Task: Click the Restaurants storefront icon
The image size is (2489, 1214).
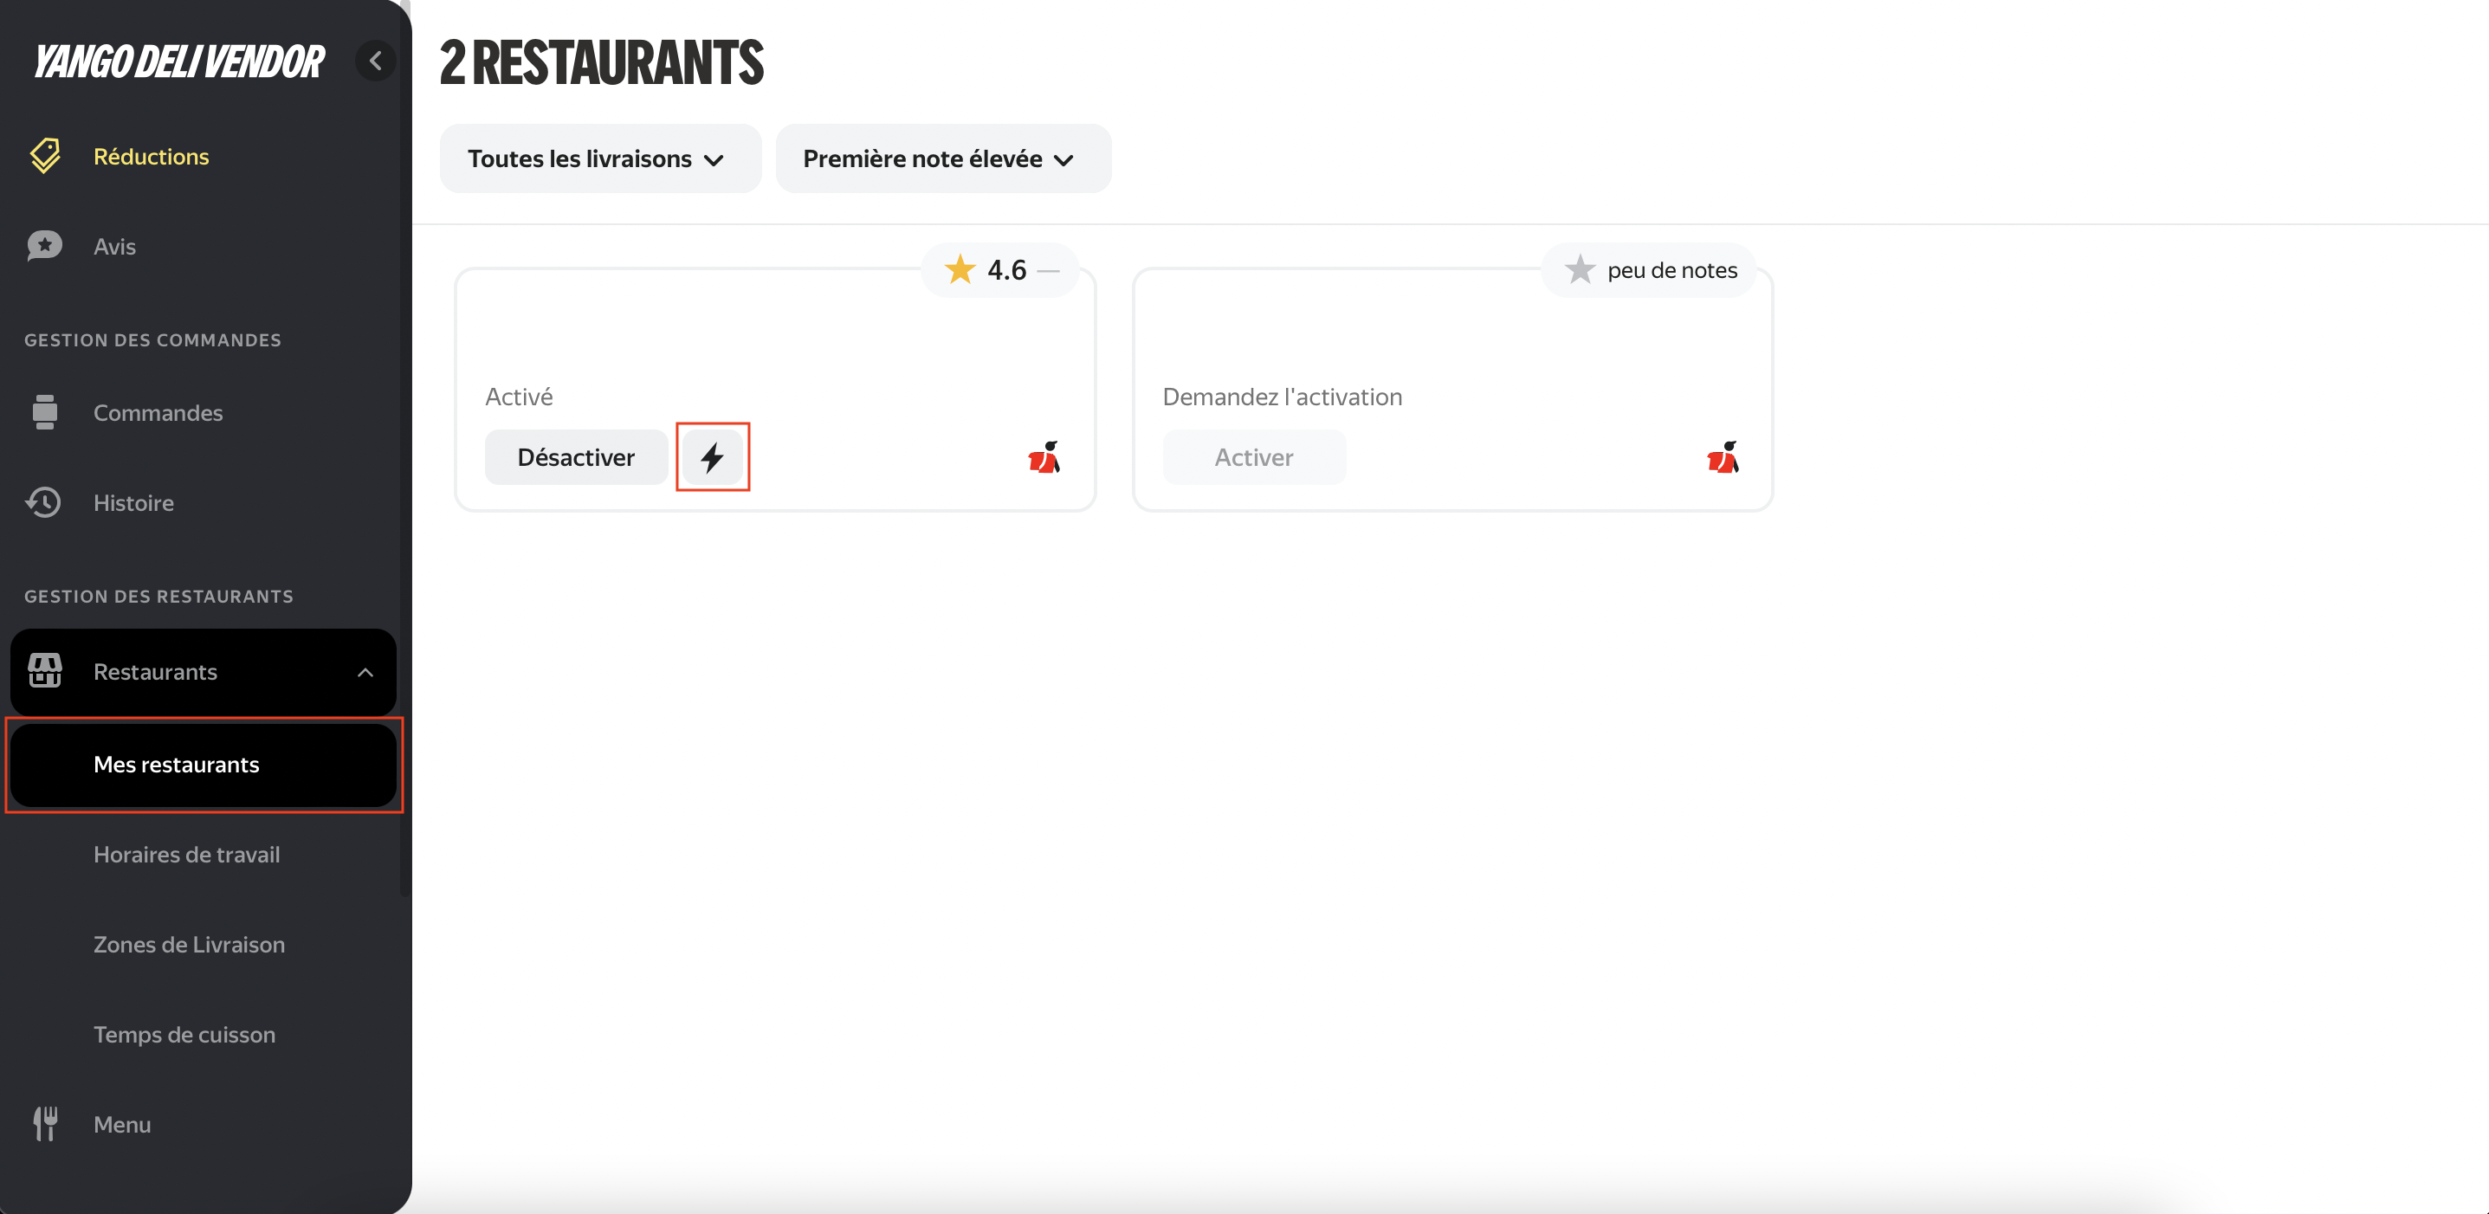Action: tap(44, 670)
